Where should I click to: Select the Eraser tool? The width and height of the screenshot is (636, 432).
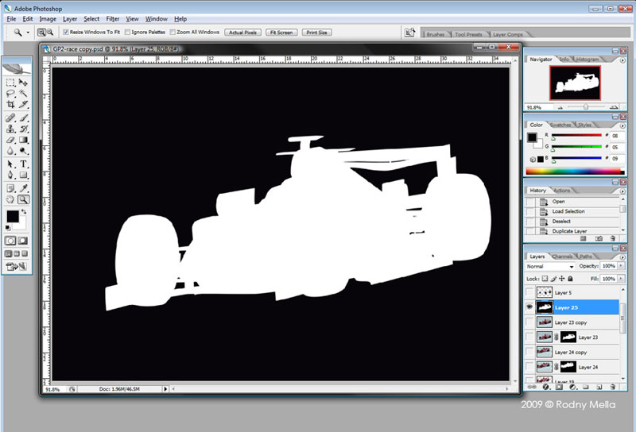10,140
